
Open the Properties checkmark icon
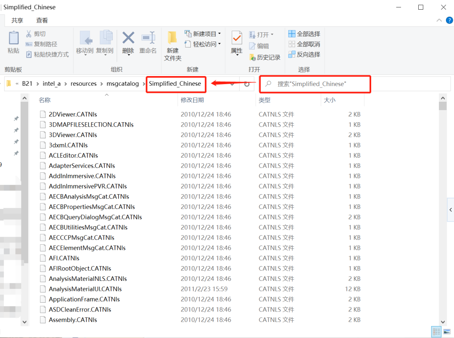tap(237, 39)
